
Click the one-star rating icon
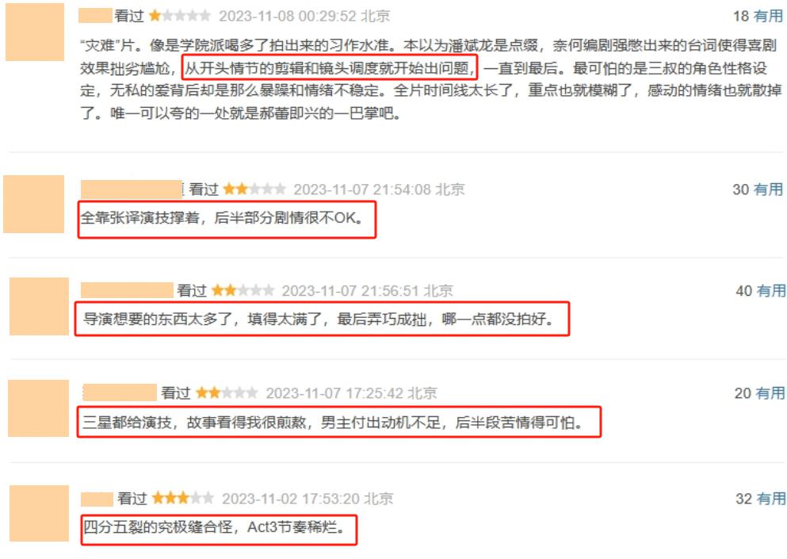click(180, 16)
